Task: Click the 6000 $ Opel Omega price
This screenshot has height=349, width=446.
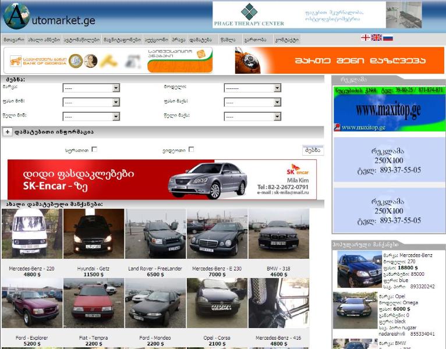Action: tap(401, 309)
